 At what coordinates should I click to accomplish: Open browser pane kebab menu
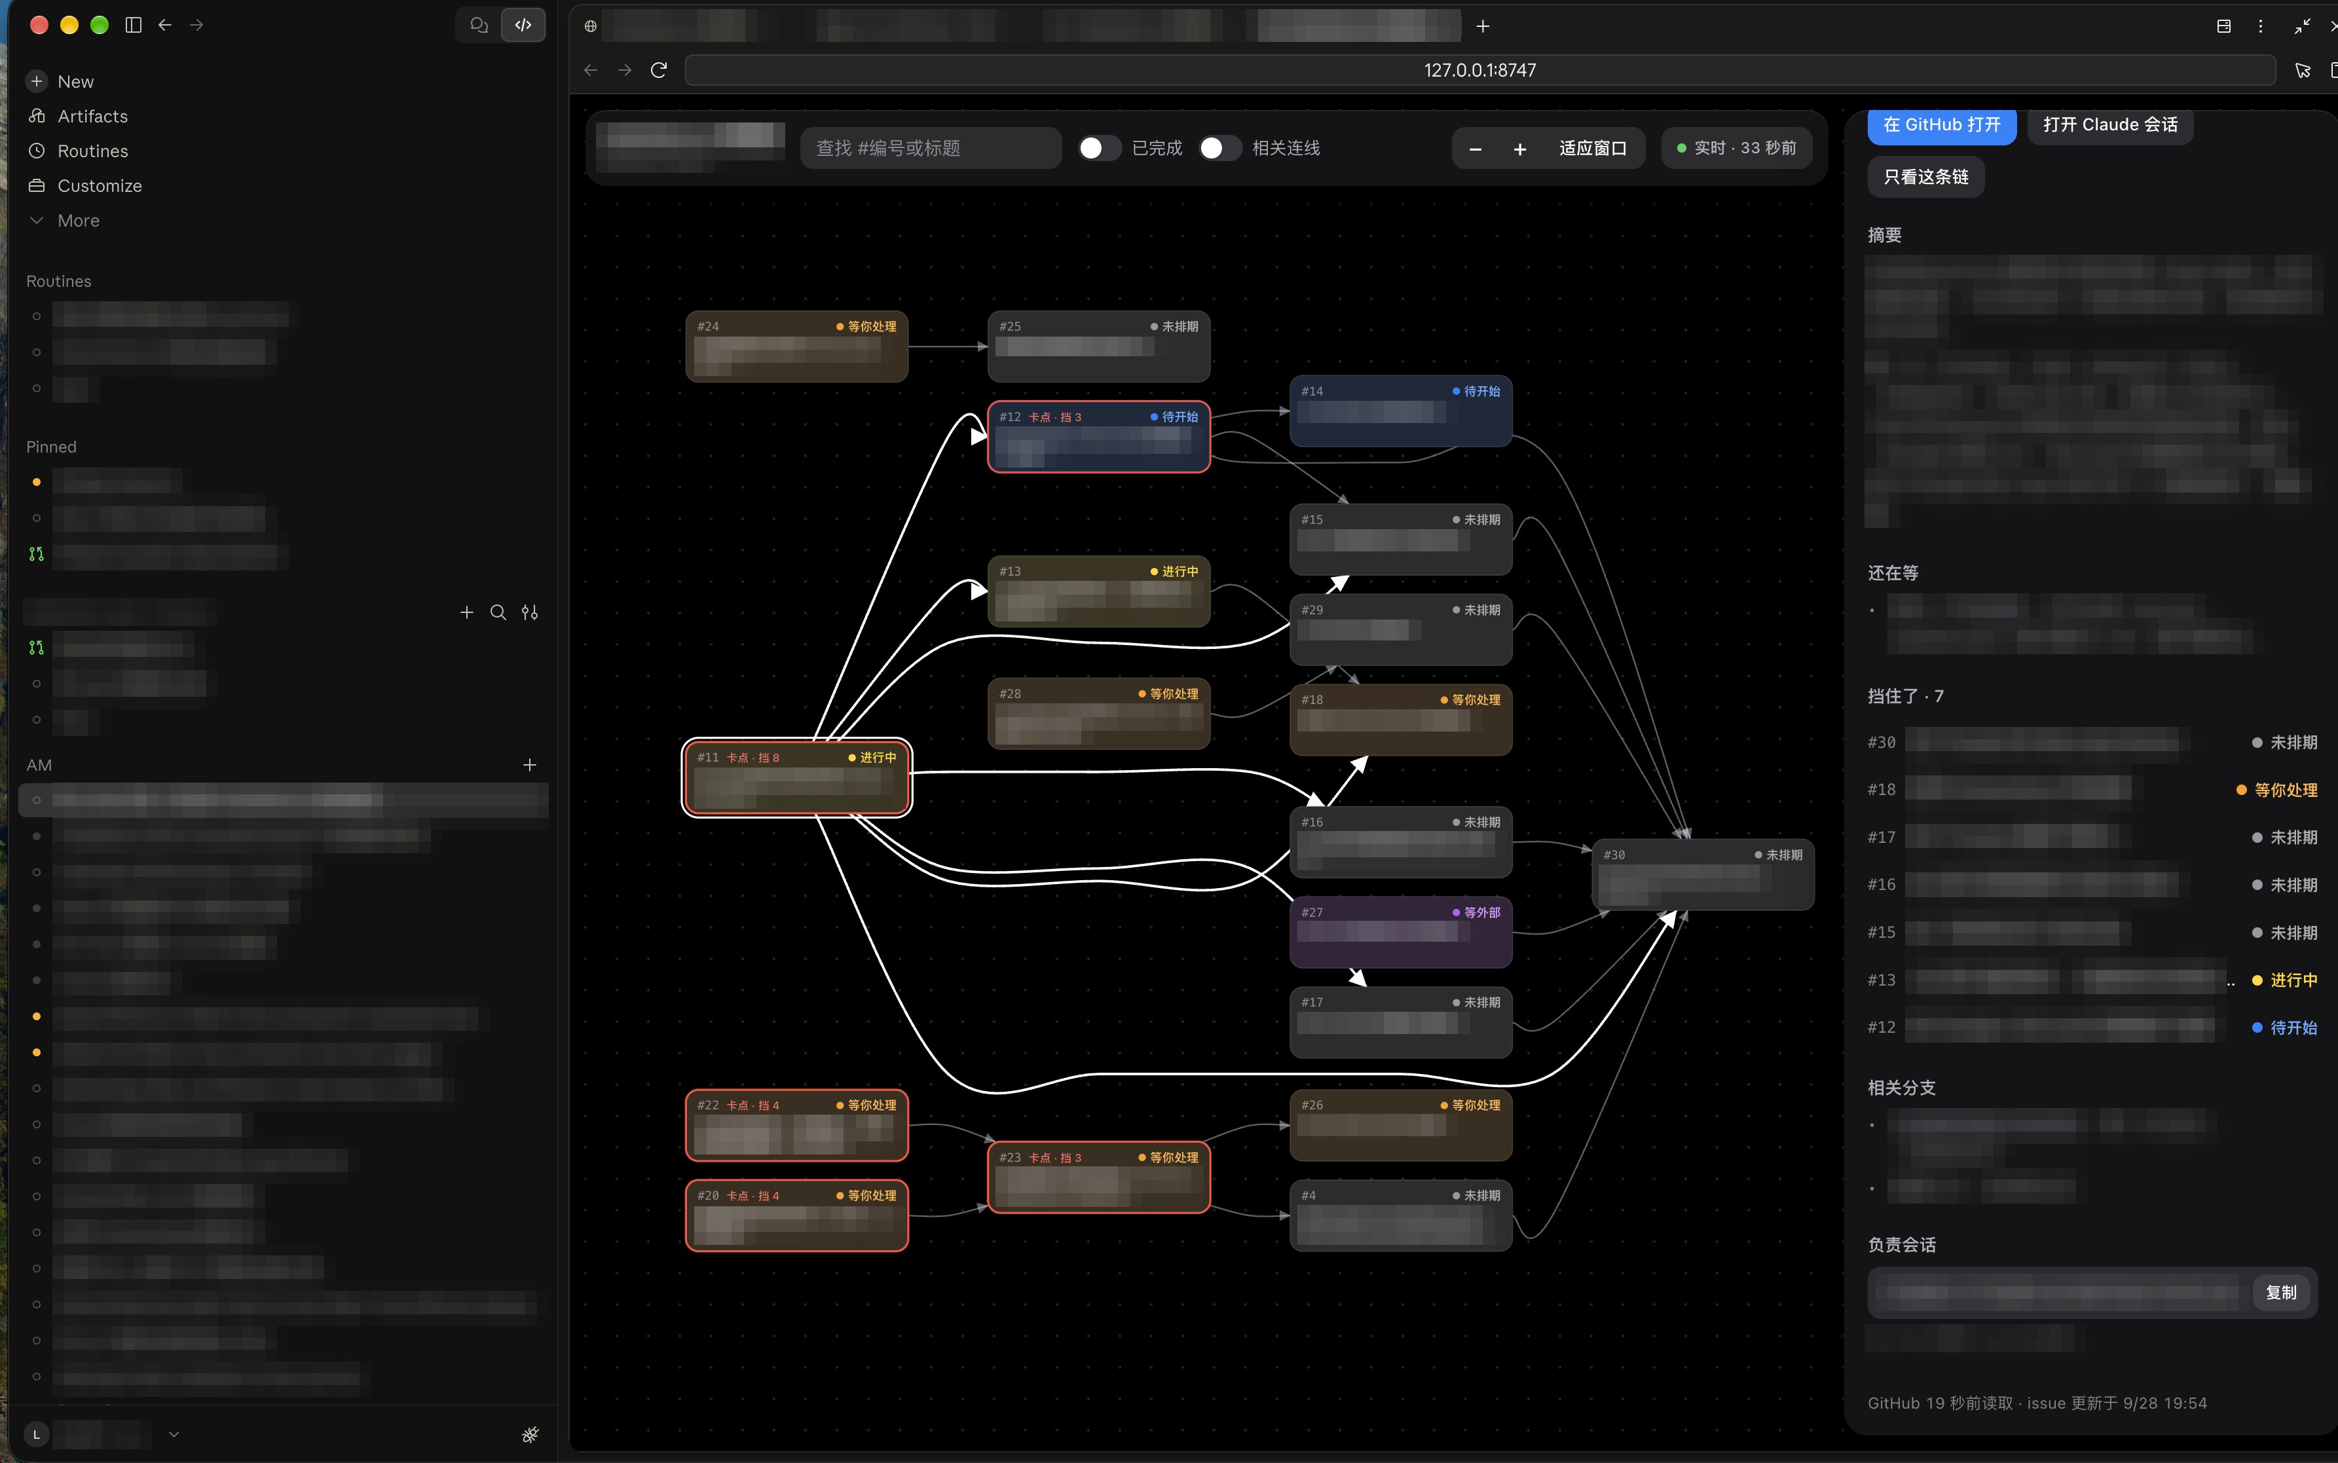click(2261, 26)
